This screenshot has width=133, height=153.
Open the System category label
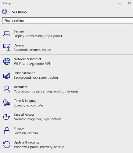click(19, 32)
